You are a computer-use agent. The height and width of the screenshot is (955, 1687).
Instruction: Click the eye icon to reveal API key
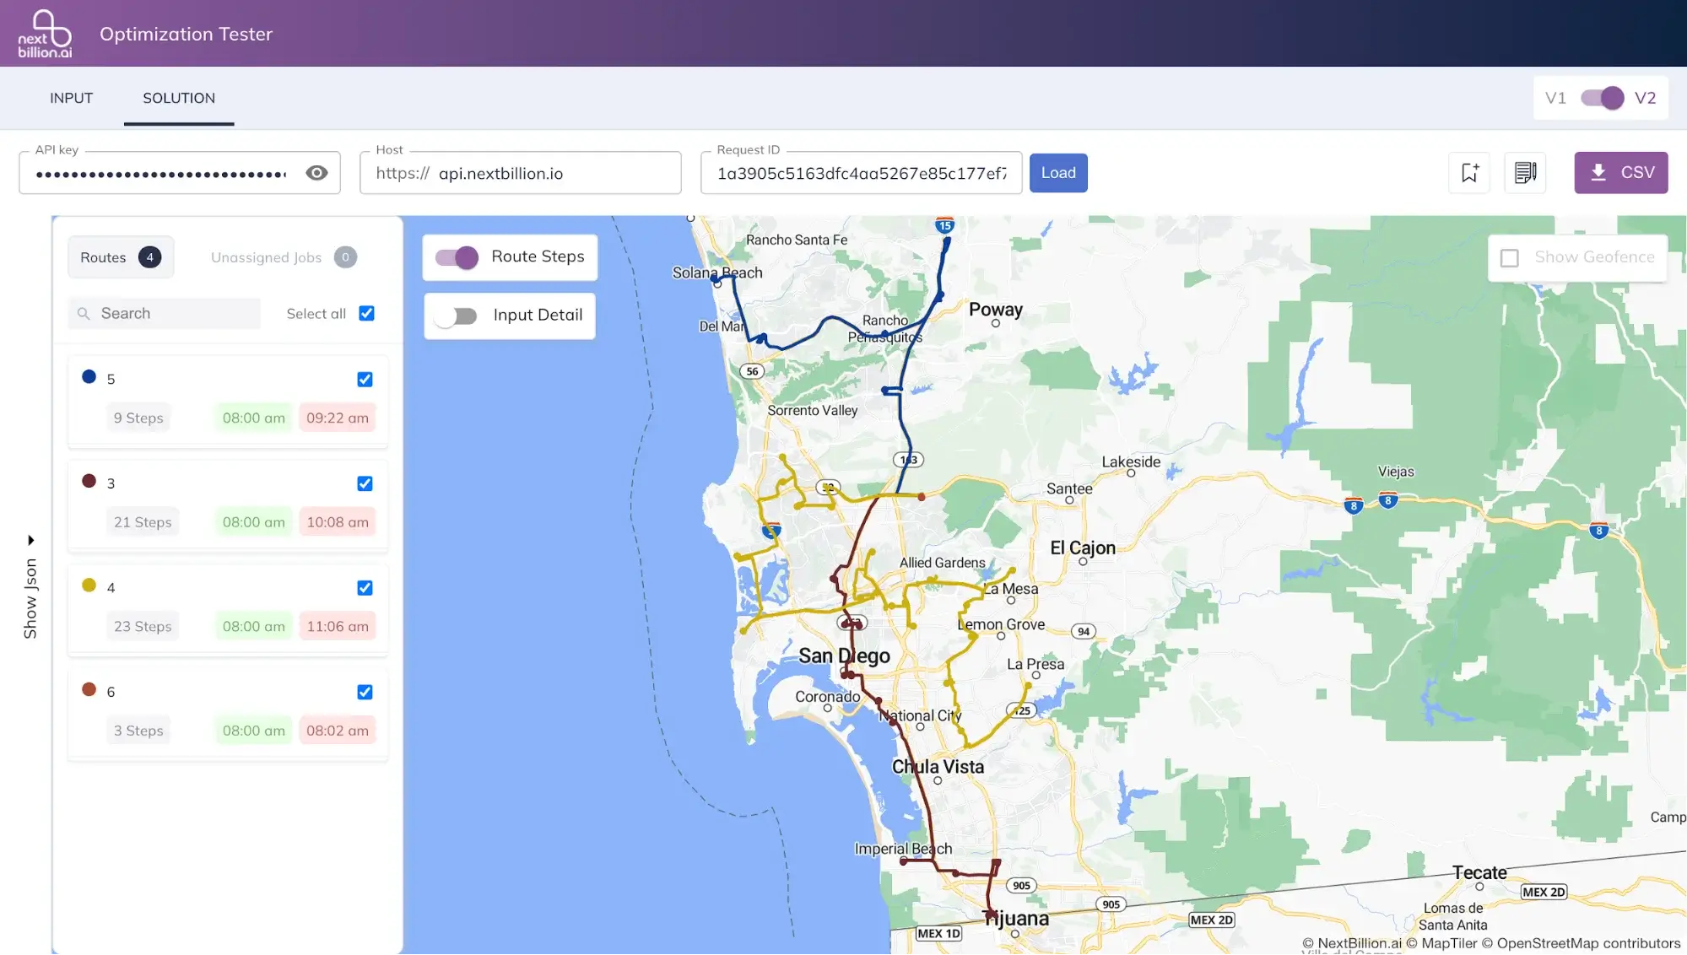pyautogui.click(x=316, y=172)
